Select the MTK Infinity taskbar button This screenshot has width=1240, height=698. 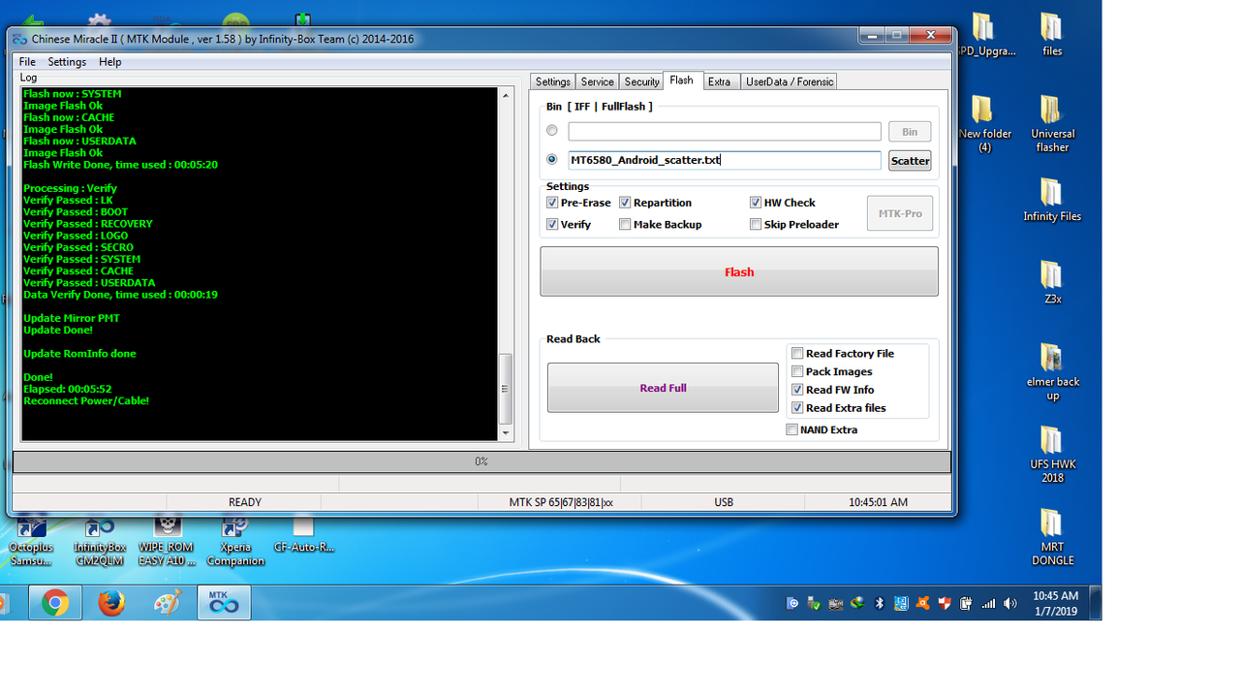224,603
